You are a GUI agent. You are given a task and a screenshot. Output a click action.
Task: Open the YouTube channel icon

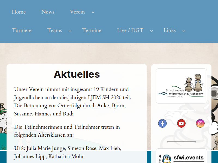(181, 123)
